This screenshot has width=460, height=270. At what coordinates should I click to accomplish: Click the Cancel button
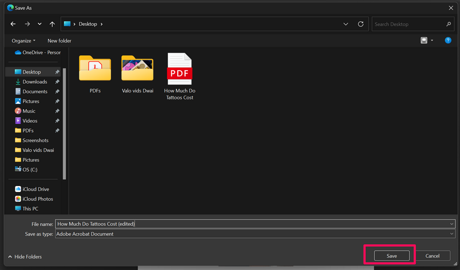(x=432, y=256)
